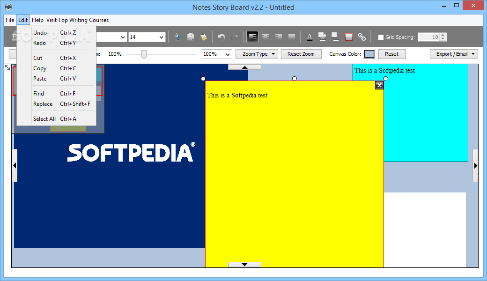Open the File menu
Viewport: 487px width, 281px height.
pyautogui.click(x=10, y=20)
